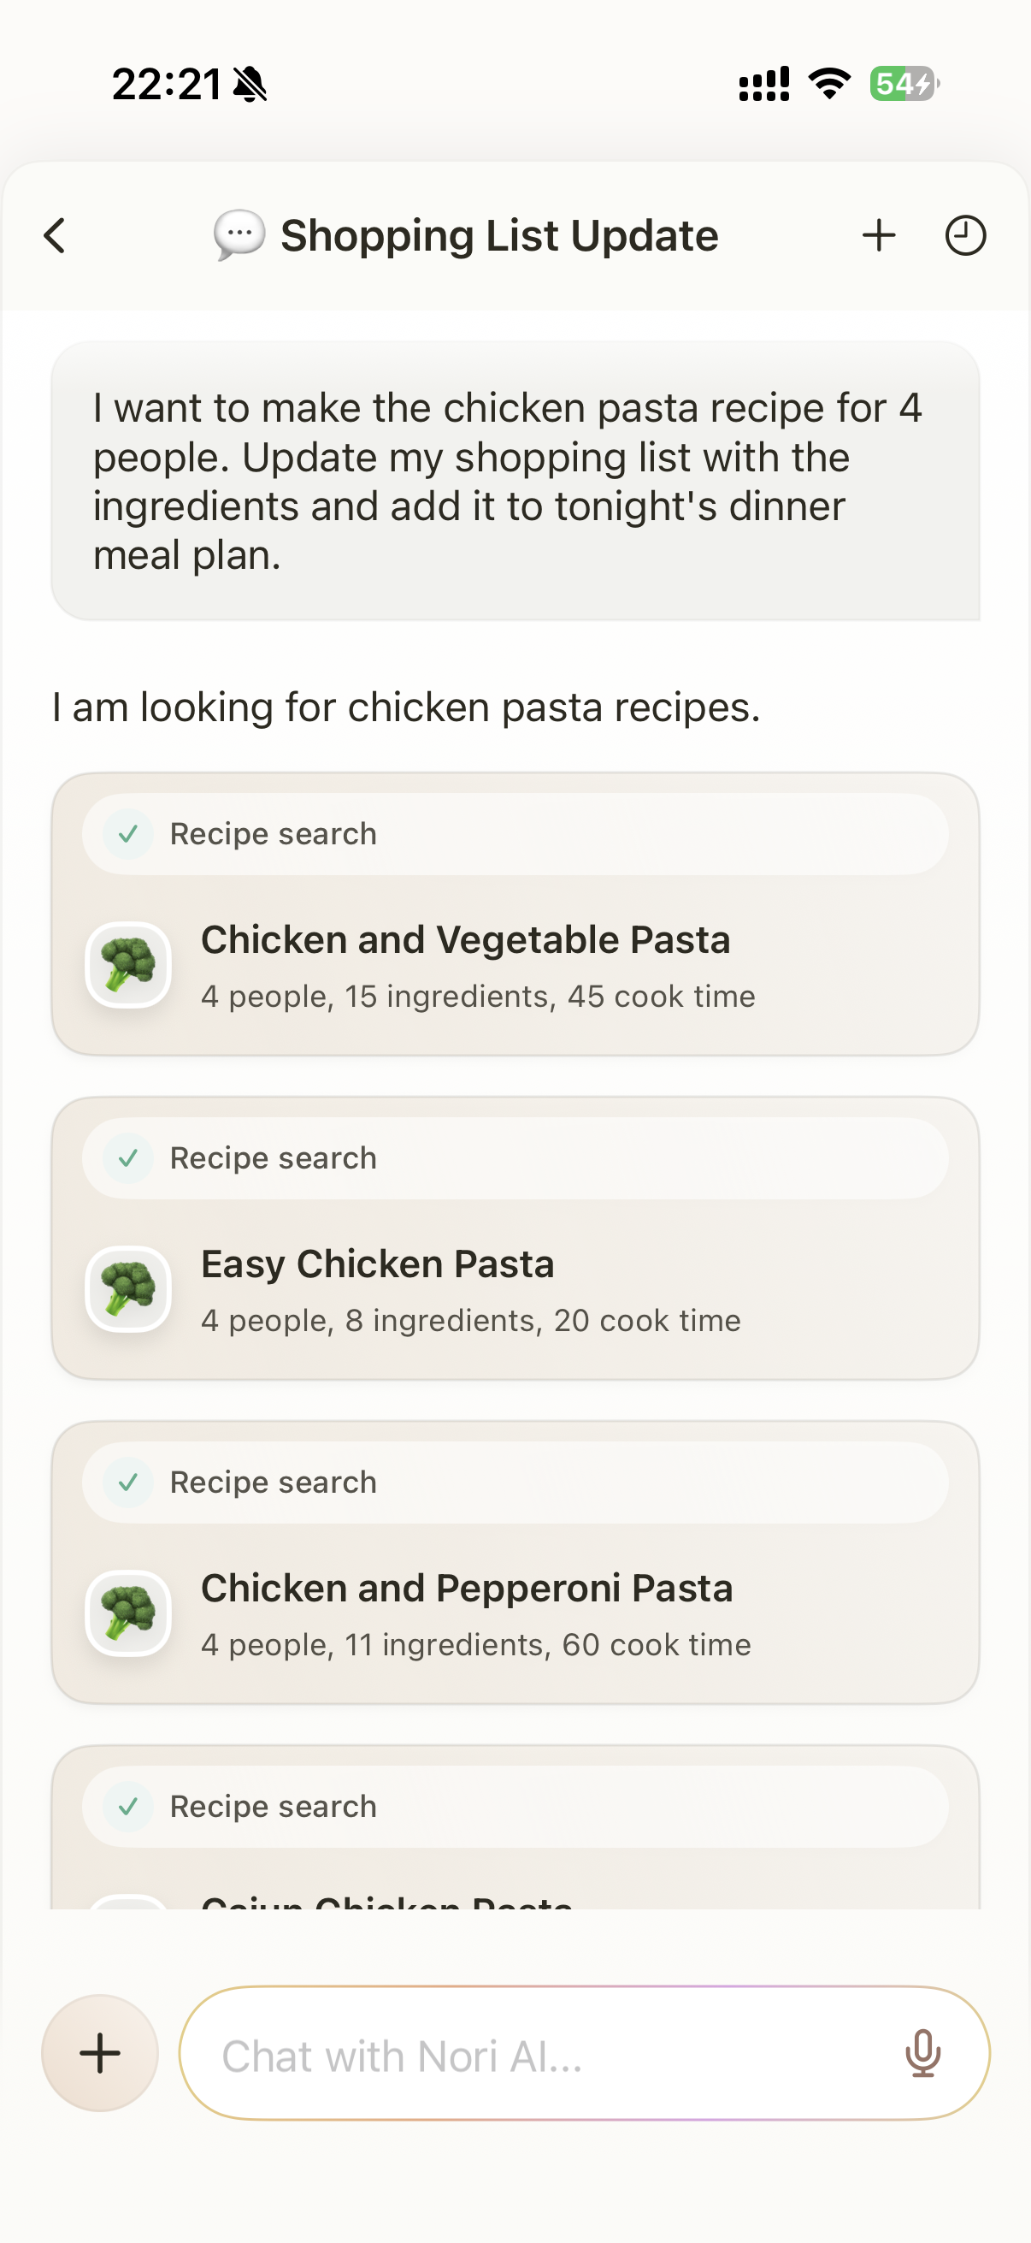Expand the Recipe search above Pepperoni Pasta
This screenshot has height=2243, width=1031.
pyautogui.click(x=515, y=1482)
